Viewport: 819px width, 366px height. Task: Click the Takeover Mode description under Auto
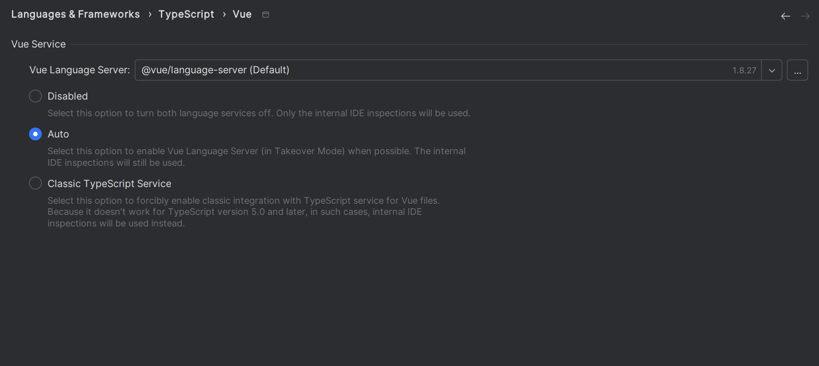(x=256, y=157)
